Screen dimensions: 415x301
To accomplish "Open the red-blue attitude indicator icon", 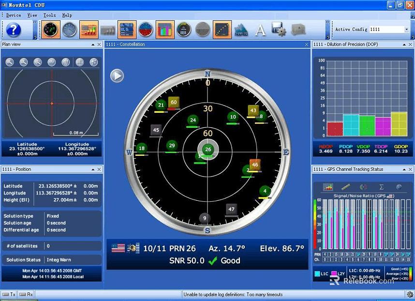I will (x=146, y=30).
